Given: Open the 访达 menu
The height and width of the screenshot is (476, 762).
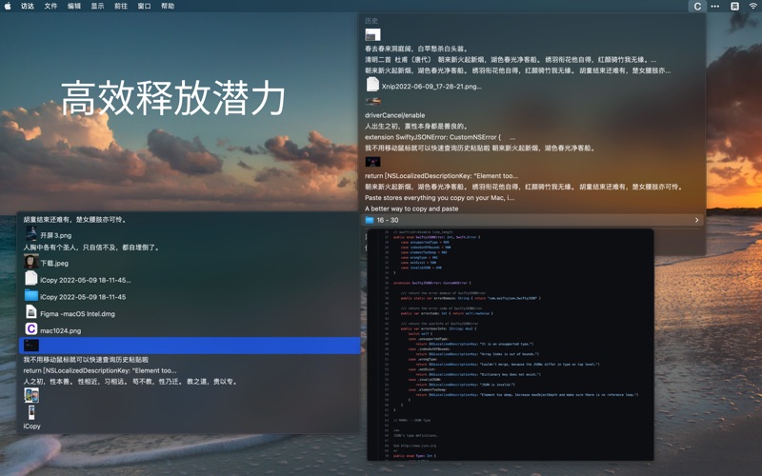Looking at the screenshot, I should coord(28,6).
